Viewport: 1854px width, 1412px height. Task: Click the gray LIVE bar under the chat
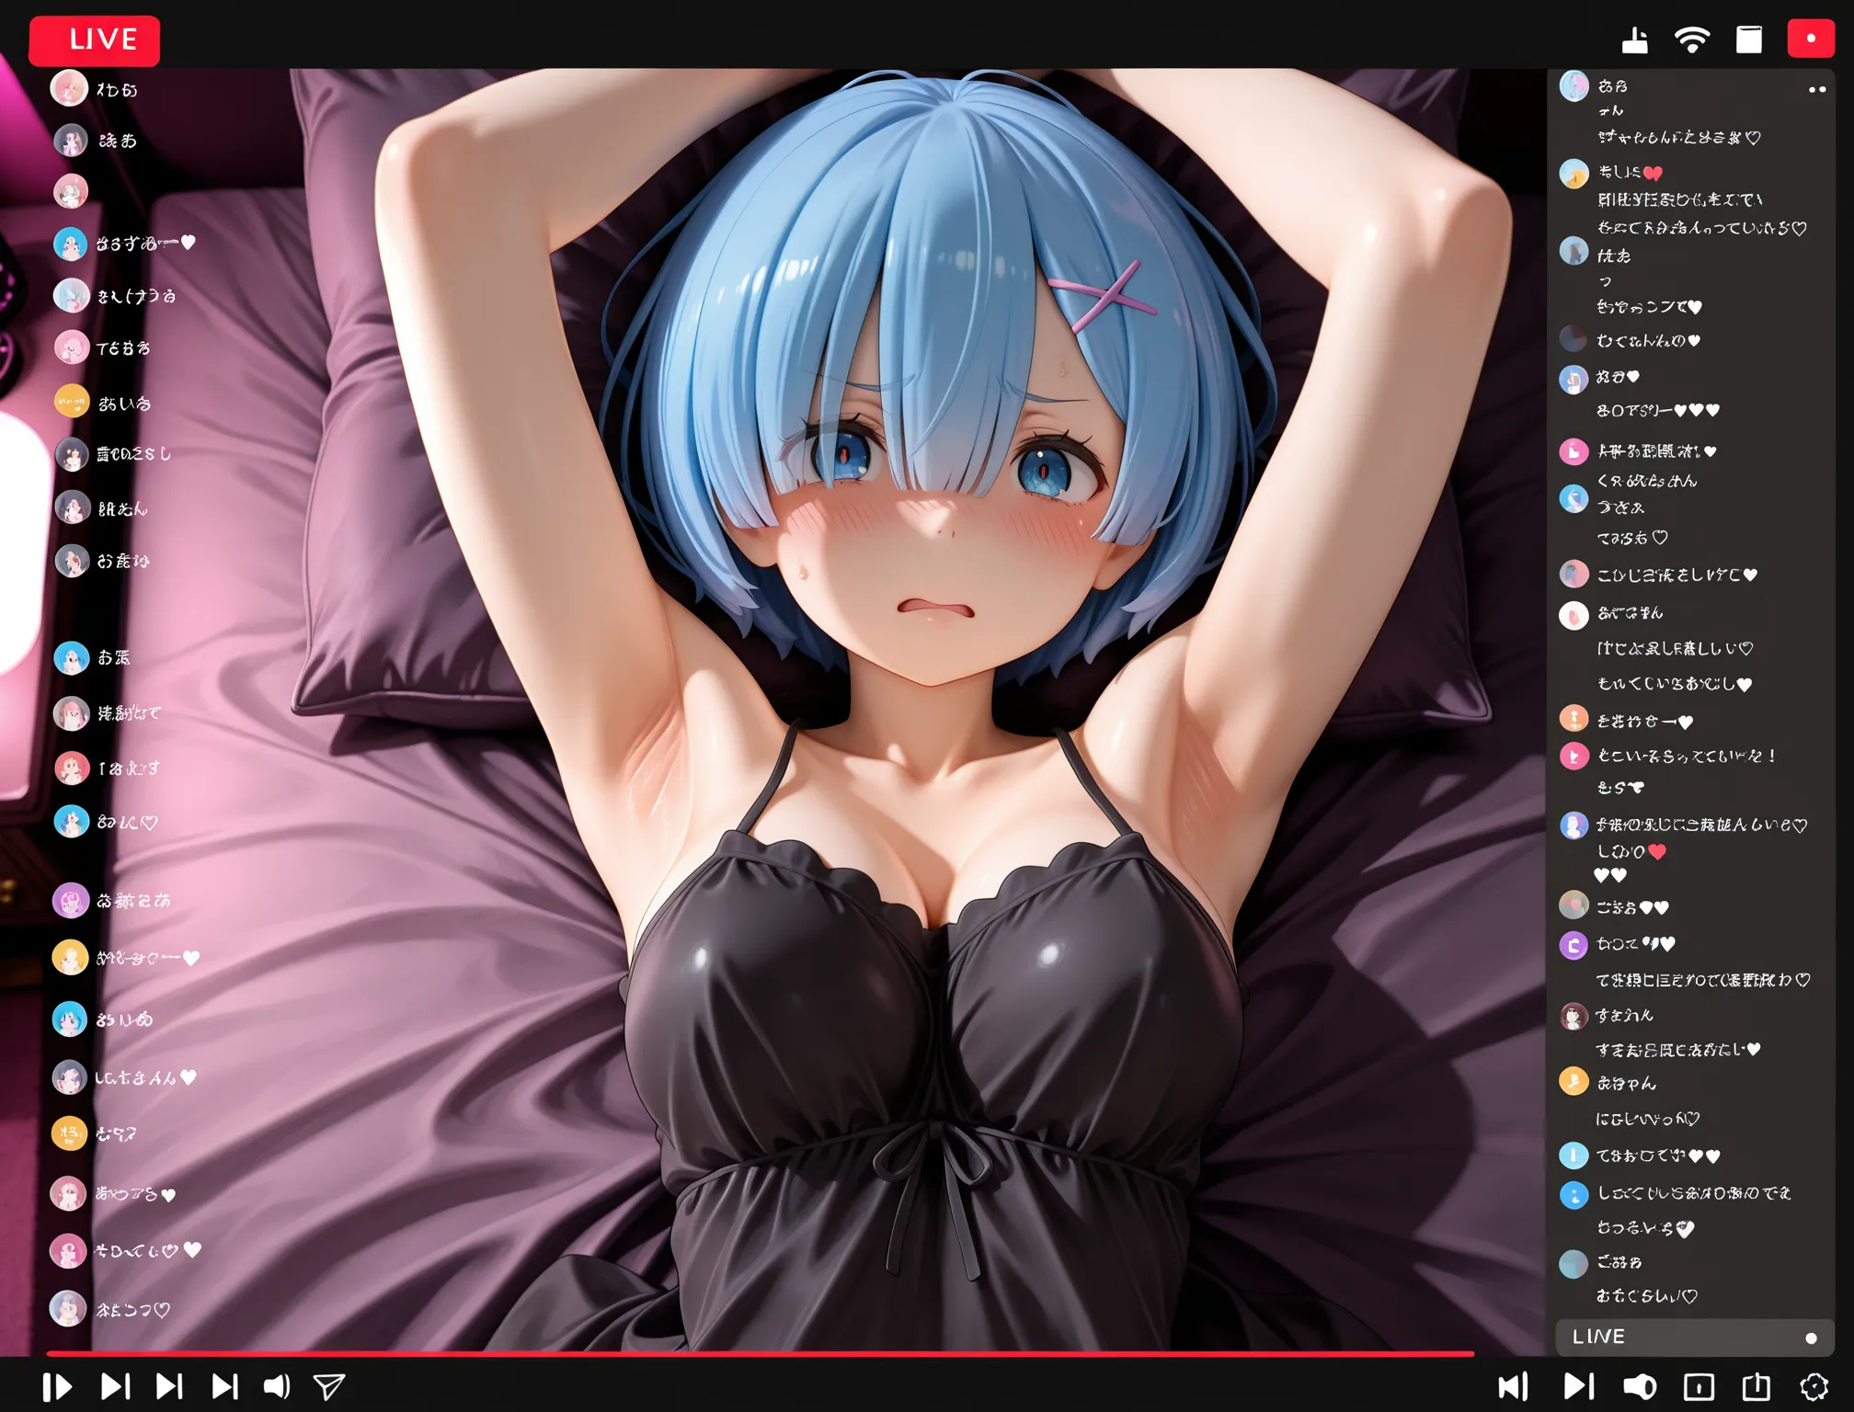pyautogui.click(x=1694, y=1337)
